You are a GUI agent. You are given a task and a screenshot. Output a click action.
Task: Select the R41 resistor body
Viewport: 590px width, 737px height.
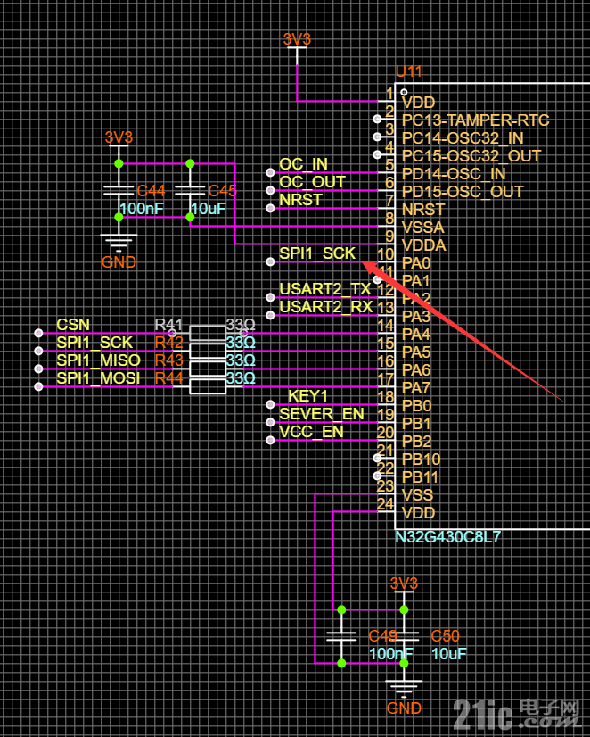click(208, 333)
